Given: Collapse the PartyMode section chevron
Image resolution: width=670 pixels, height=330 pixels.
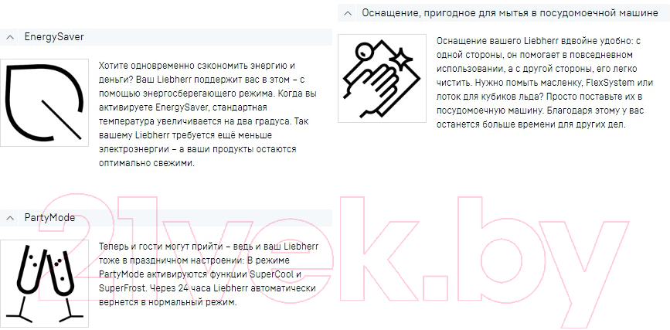Looking at the screenshot, I should tap(10, 218).
